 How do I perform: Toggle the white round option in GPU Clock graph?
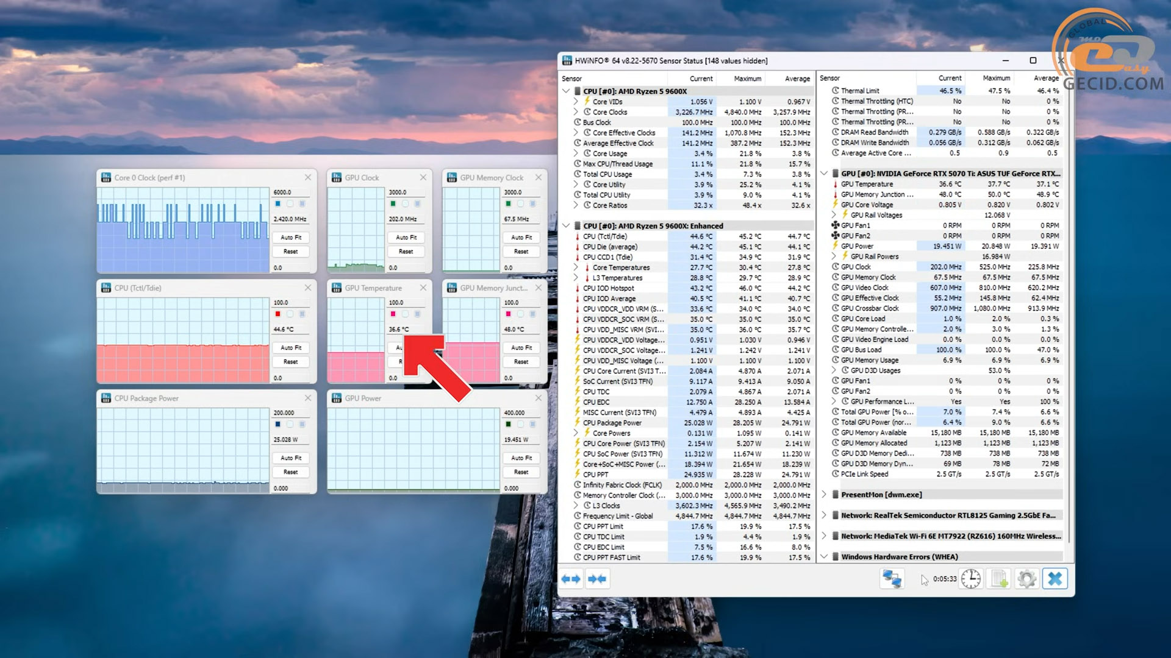406,204
